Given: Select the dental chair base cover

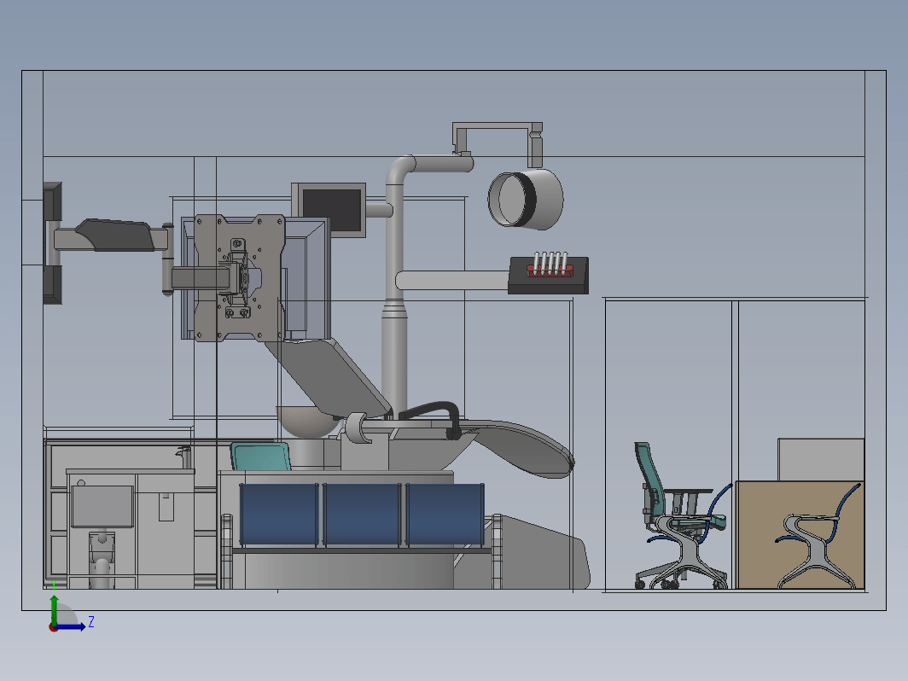Looking at the screenshot, I should coord(538,553).
